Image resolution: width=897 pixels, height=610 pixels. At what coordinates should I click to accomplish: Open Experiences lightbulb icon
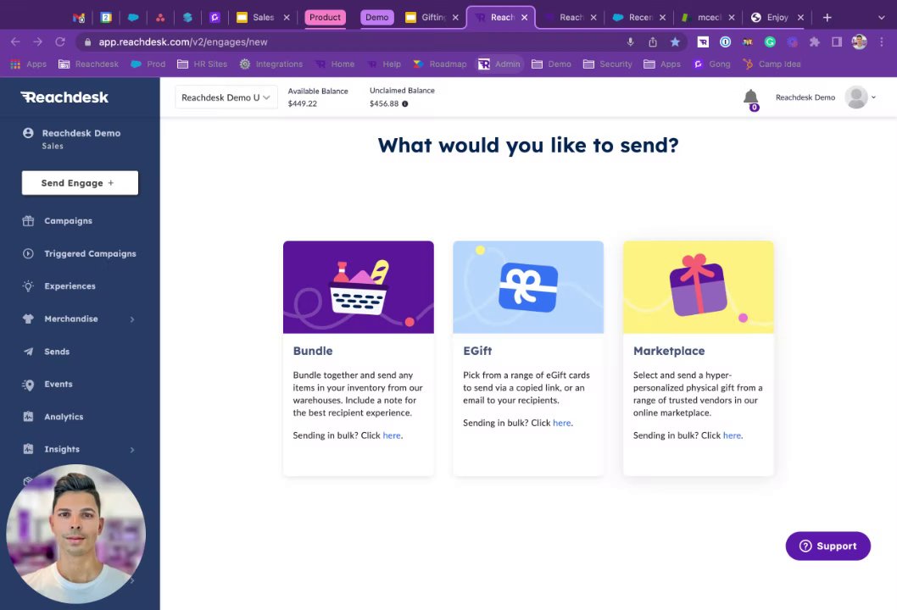pyautogui.click(x=28, y=286)
